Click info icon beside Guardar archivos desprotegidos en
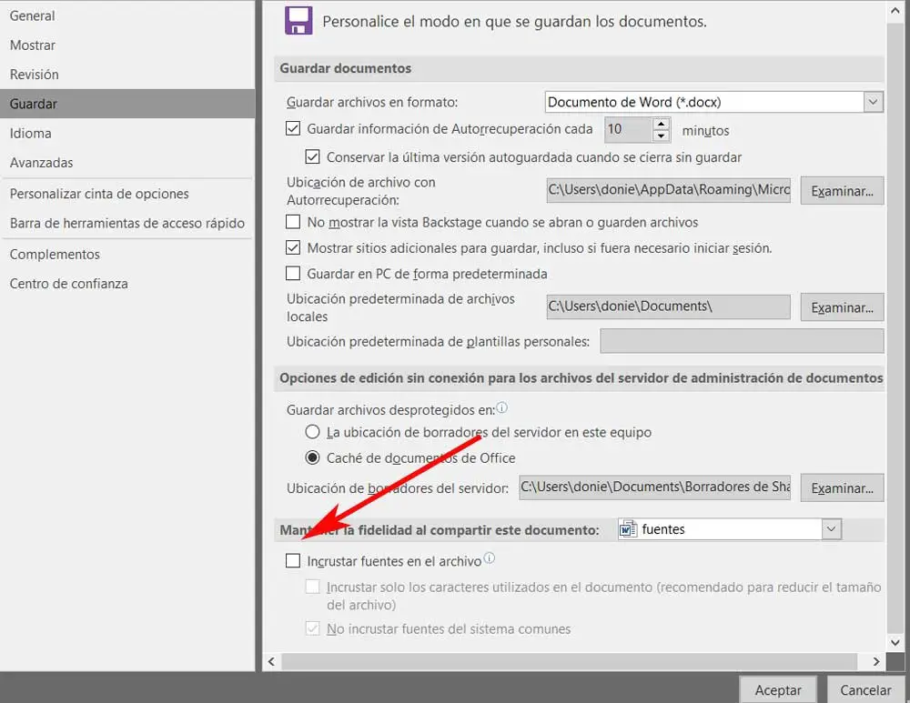The width and height of the screenshot is (910, 703). point(502,407)
